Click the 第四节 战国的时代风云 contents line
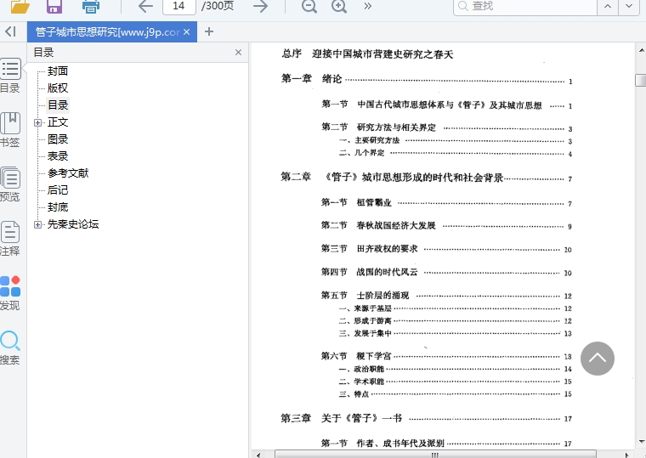Image resolution: width=646 pixels, height=458 pixels. point(446,272)
